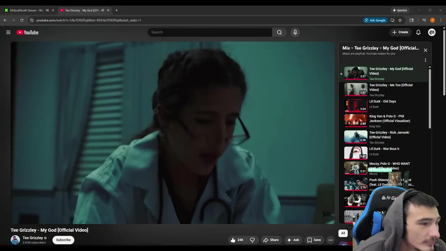This screenshot has width=446, height=251.
Task: Bookmark this page with star icon
Action: click(400, 20)
